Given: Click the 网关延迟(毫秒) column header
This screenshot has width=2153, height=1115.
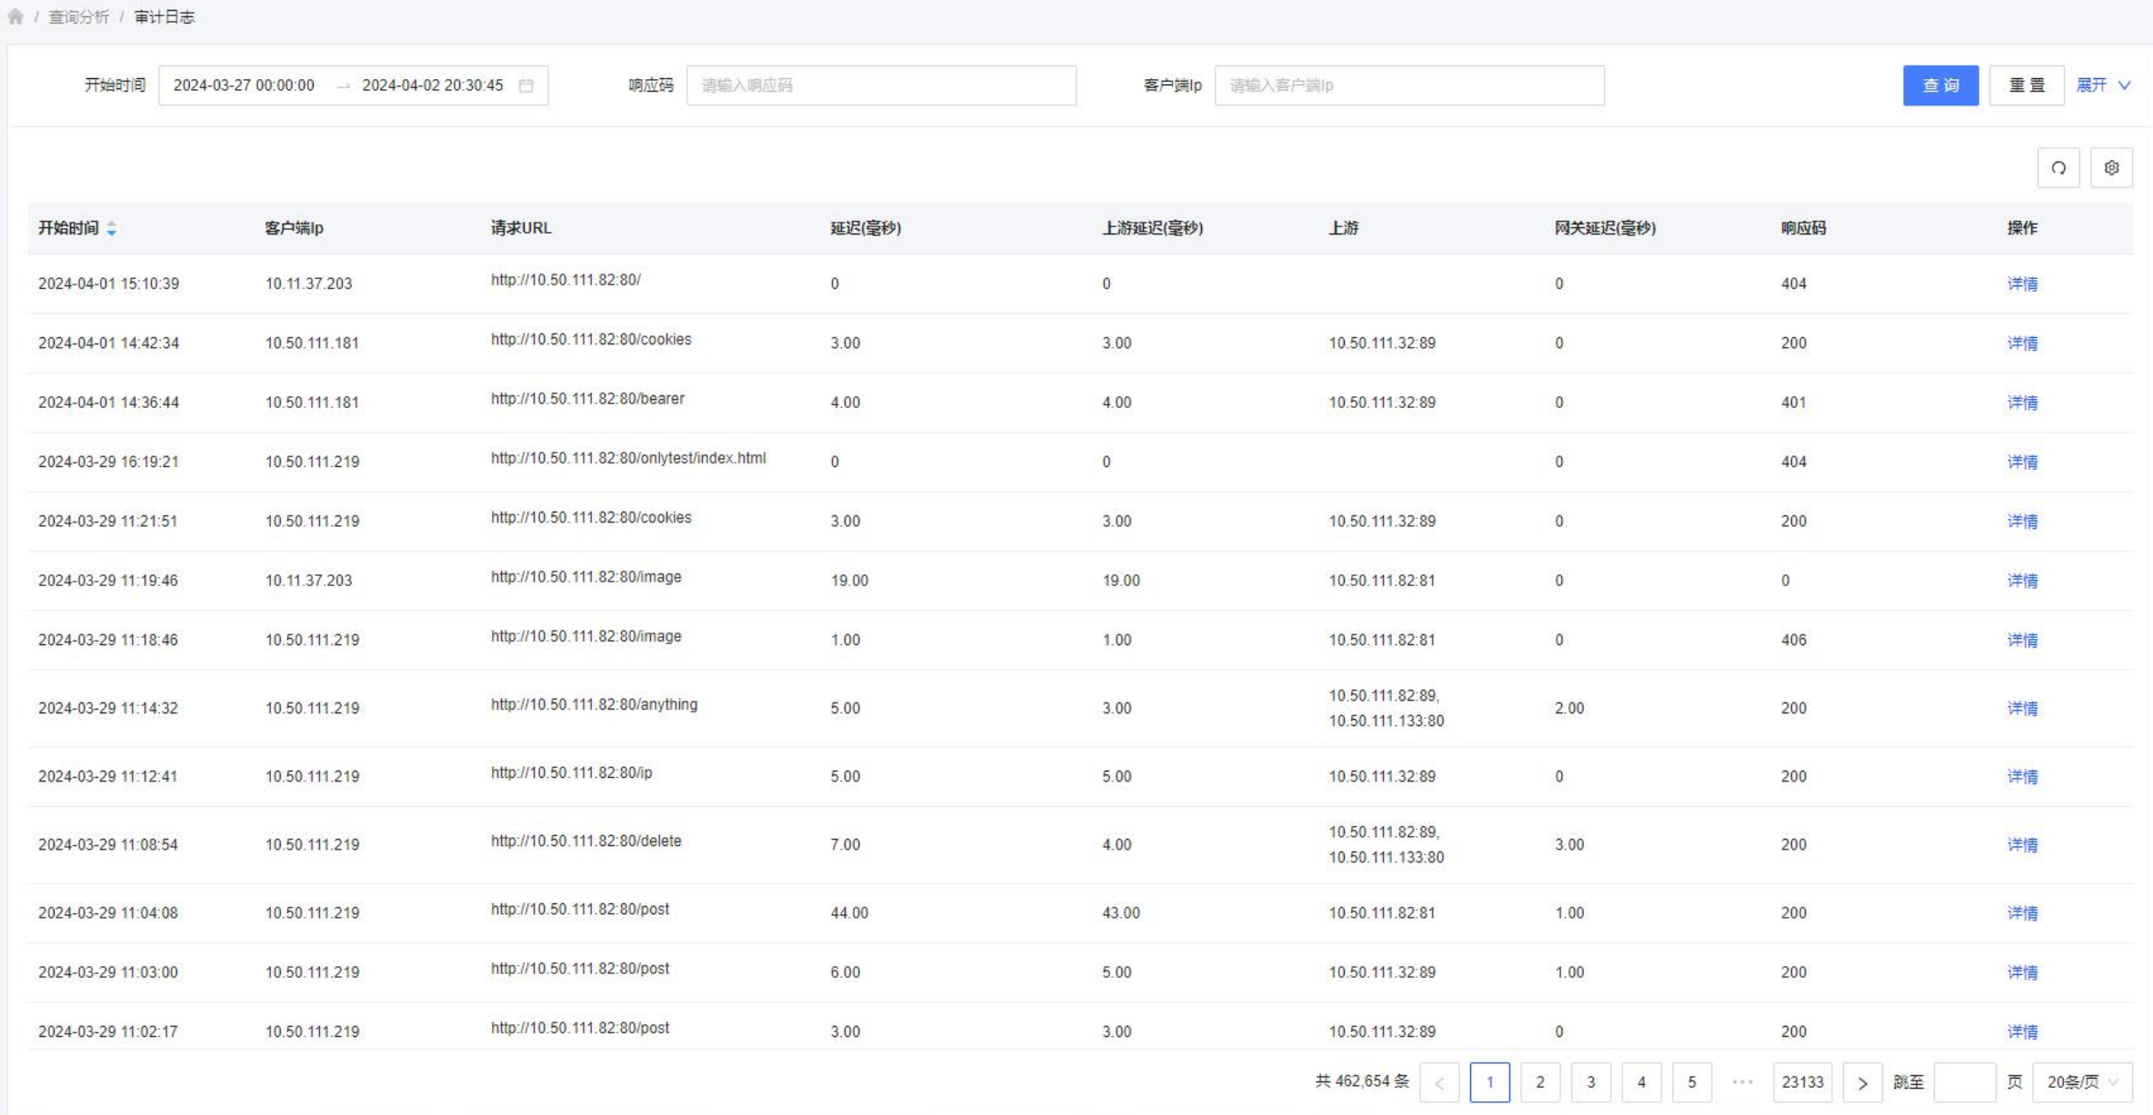Looking at the screenshot, I should click(1605, 228).
